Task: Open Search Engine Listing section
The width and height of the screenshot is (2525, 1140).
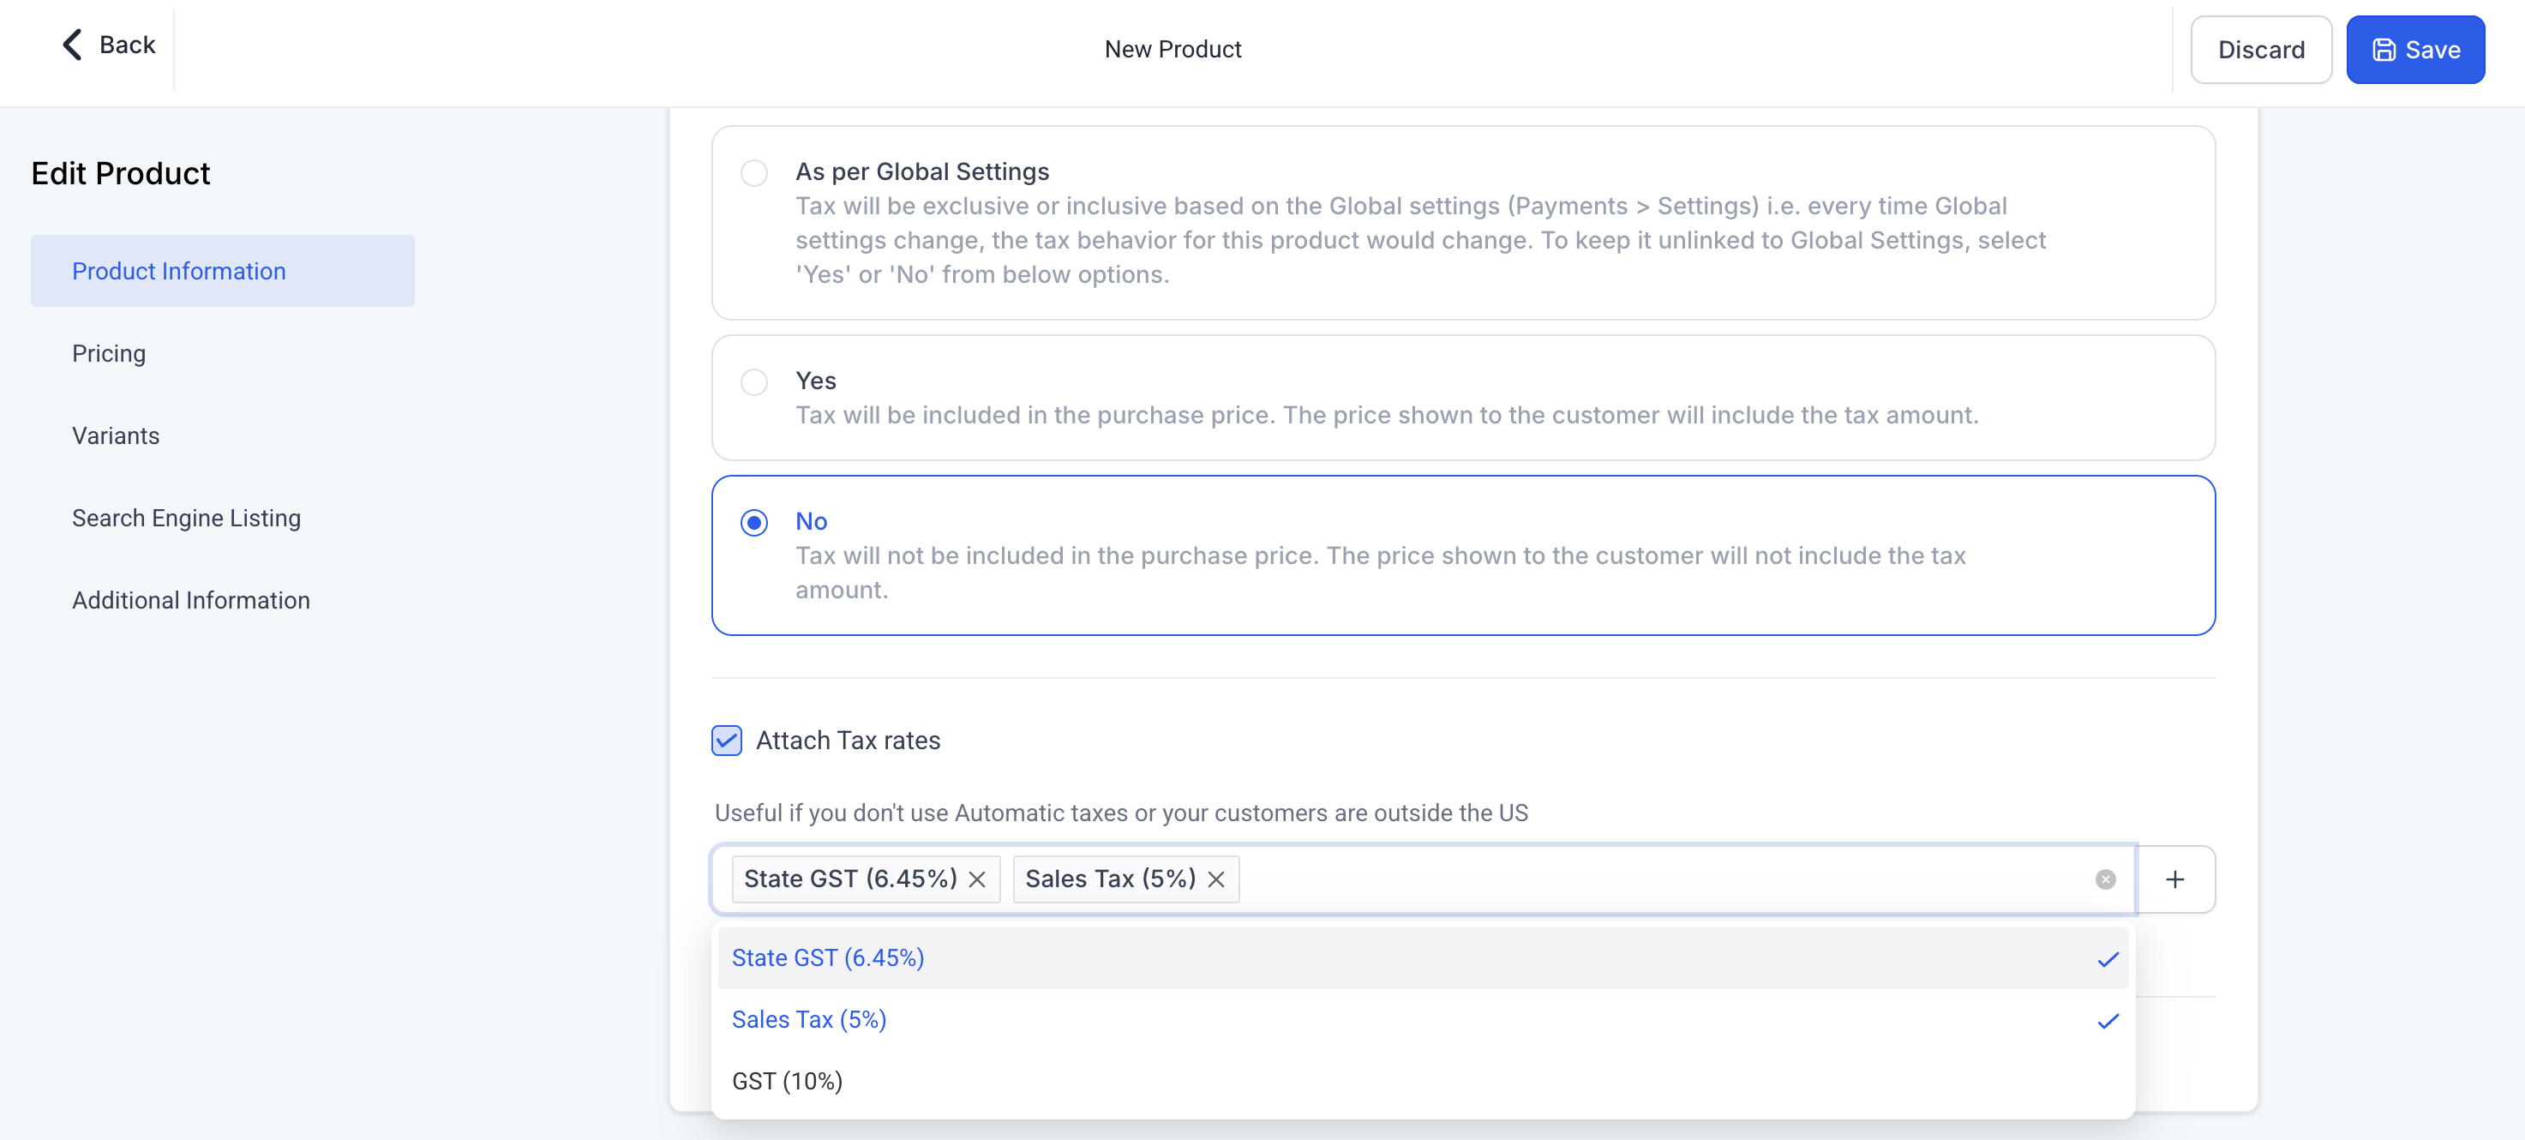Action: [186, 518]
